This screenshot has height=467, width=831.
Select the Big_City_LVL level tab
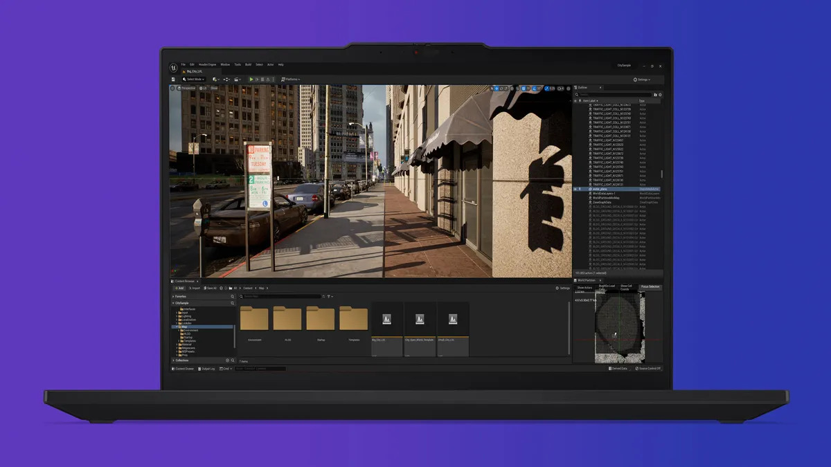click(x=193, y=71)
